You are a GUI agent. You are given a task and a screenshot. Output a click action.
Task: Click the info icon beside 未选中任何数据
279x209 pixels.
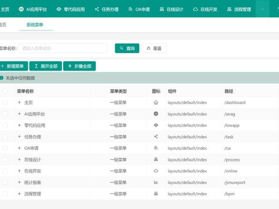(x=2, y=78)
